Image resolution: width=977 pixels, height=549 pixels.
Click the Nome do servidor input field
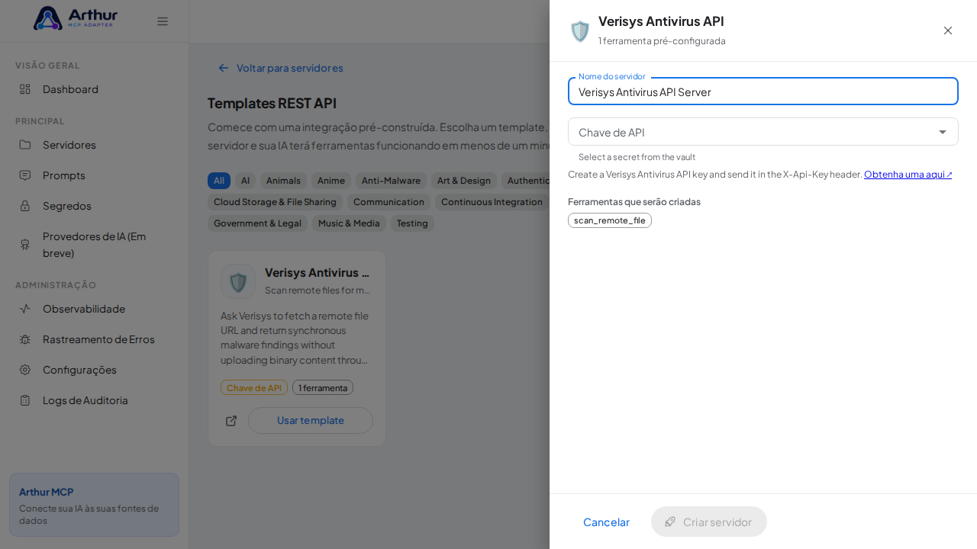[763, 91]
